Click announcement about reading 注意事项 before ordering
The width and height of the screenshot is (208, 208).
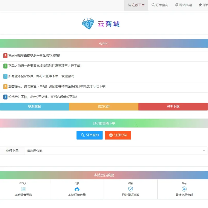pyautogui.click(x=45, y=66)
